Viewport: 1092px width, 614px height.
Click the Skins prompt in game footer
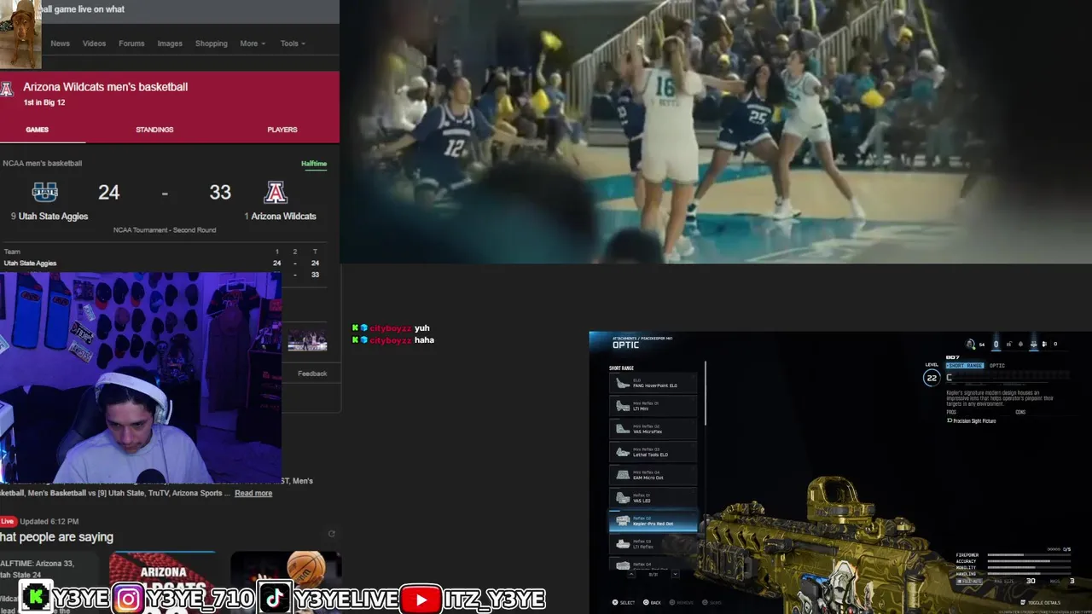[712, 602]
